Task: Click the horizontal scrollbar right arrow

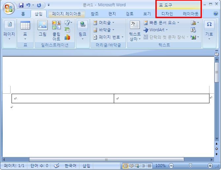Action: click(211, 159)
